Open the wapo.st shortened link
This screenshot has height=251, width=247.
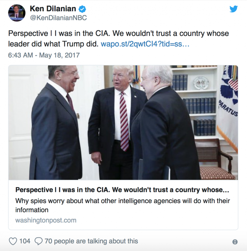point(145,44)
